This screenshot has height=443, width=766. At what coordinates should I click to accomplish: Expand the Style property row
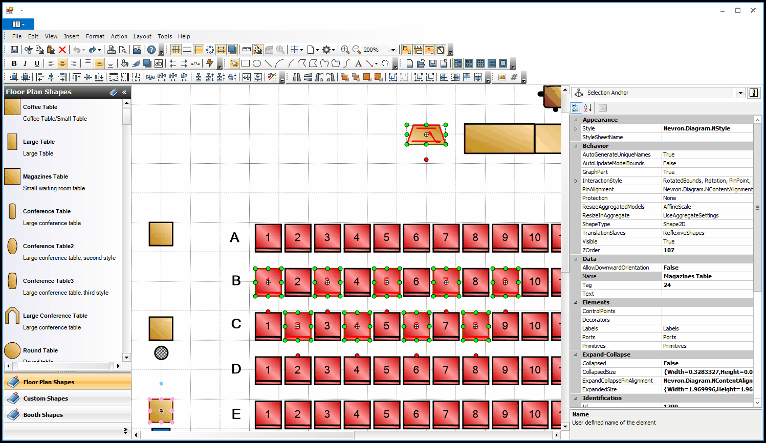(576, 128)
